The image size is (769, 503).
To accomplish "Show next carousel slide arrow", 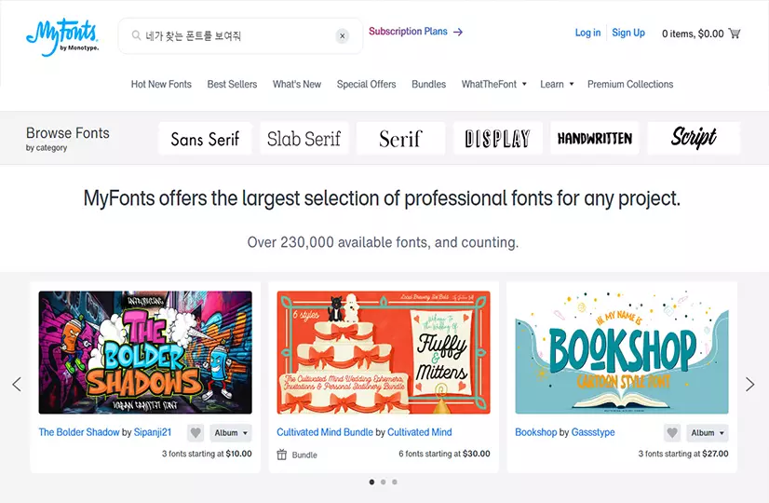I will 749,385.
